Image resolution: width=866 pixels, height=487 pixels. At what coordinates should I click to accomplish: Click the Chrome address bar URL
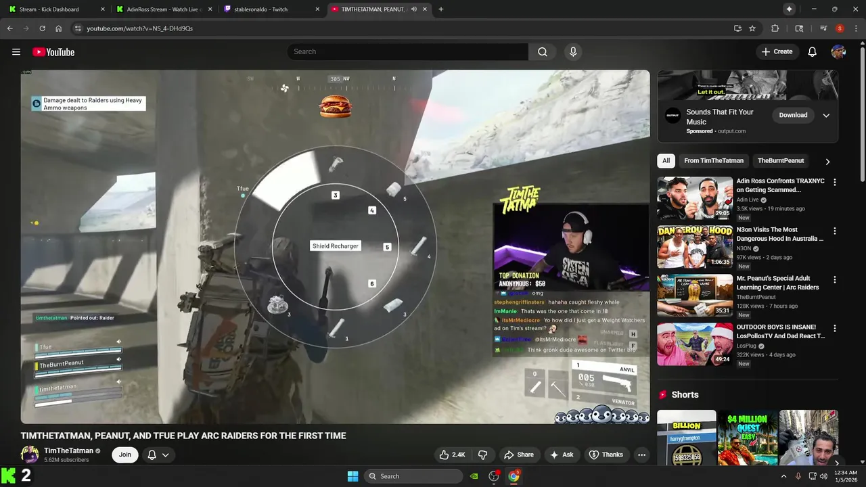pos(139,28)
